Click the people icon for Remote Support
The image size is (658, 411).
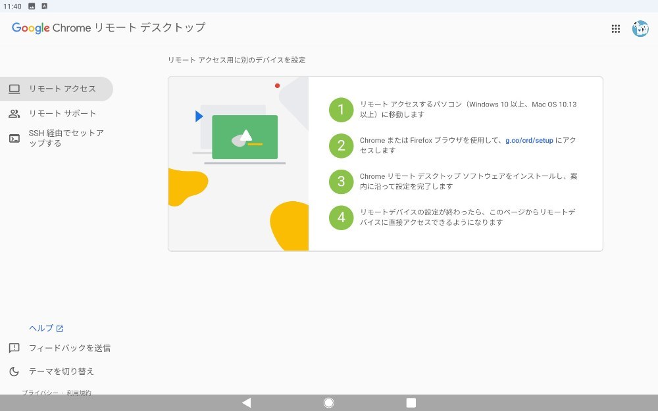coord(14,114)
